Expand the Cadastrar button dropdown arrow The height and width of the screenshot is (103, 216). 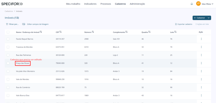pos(209,18)
